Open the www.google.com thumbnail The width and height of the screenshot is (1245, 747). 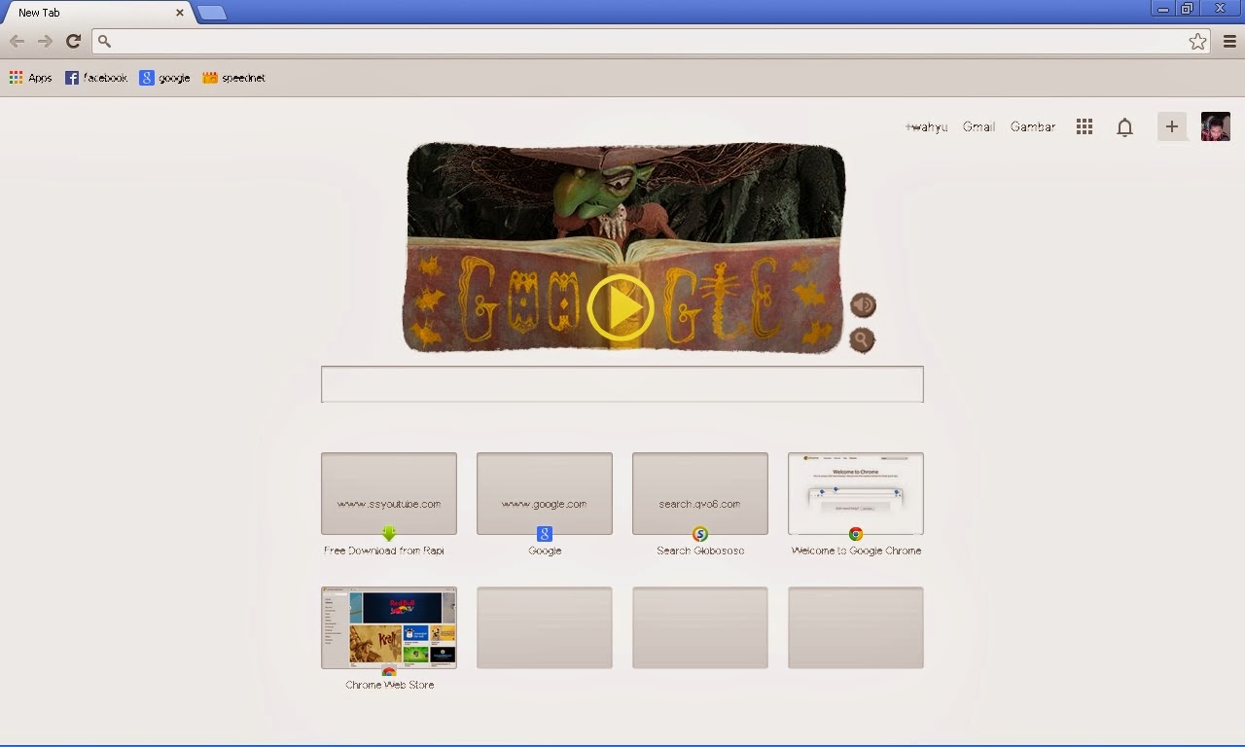tap(545, 493)
